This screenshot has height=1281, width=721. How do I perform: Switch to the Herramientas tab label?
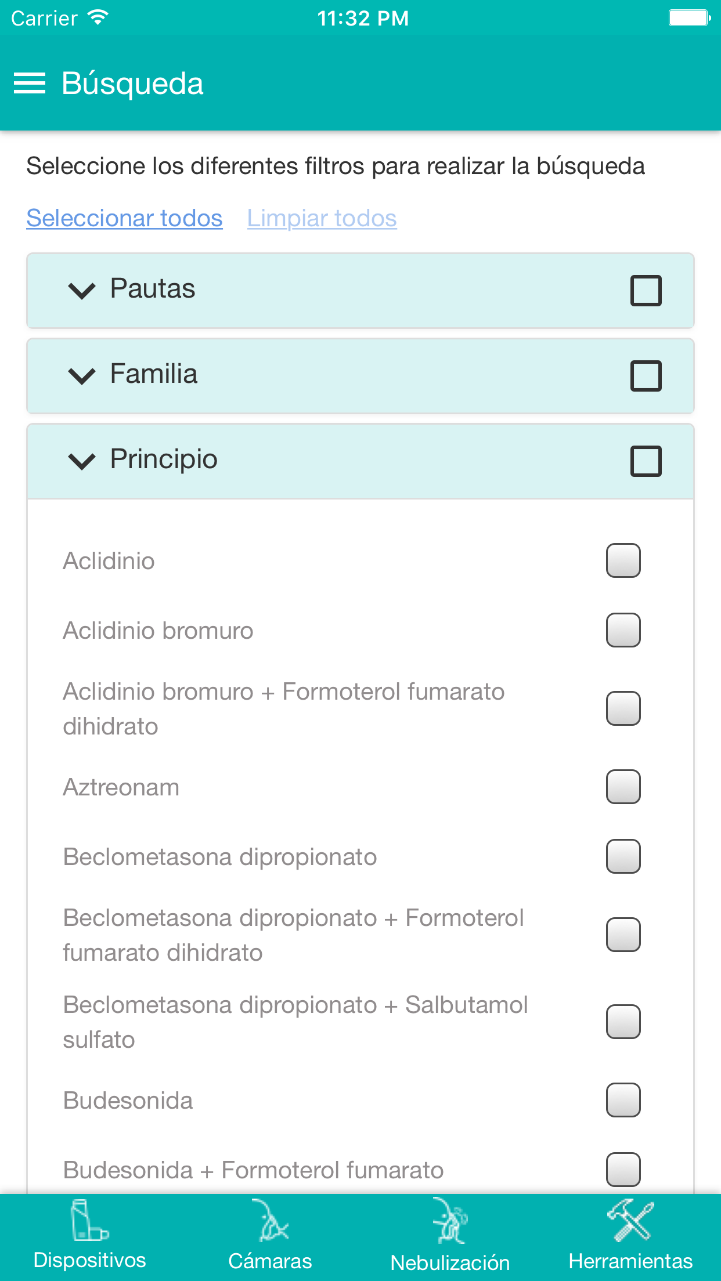(x=630, y=1261)
